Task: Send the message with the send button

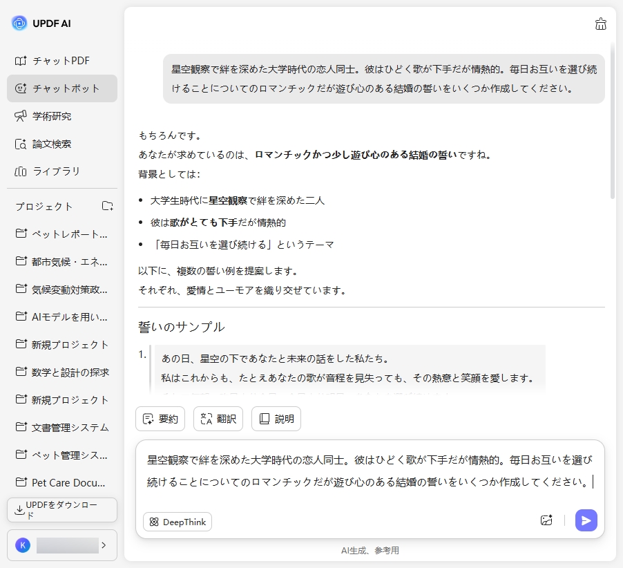Action: pos(586,520)
